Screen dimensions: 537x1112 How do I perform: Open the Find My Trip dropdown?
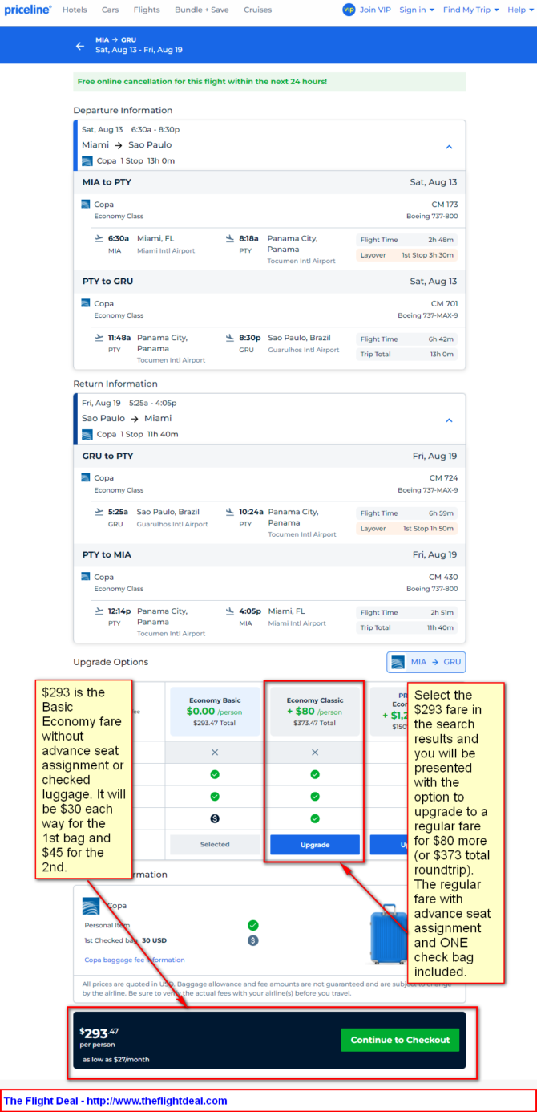(471, 10)
